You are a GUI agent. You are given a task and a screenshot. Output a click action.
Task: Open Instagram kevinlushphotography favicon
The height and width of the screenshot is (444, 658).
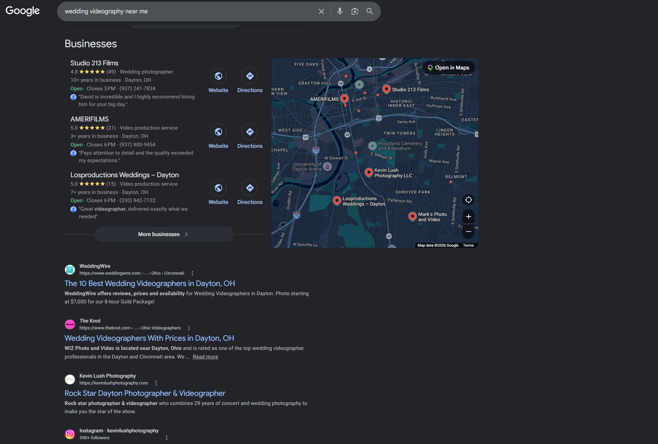click(x=70, y=434)
